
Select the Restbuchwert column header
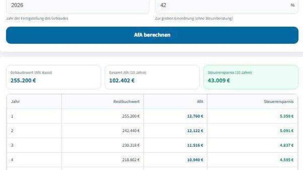126,102
